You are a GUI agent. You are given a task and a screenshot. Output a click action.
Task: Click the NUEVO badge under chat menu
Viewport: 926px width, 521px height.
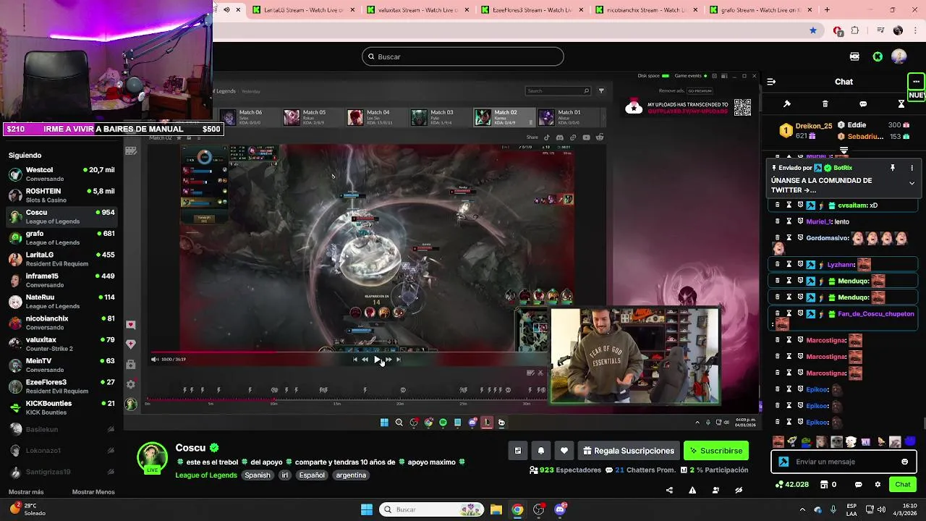click(917, 96)
